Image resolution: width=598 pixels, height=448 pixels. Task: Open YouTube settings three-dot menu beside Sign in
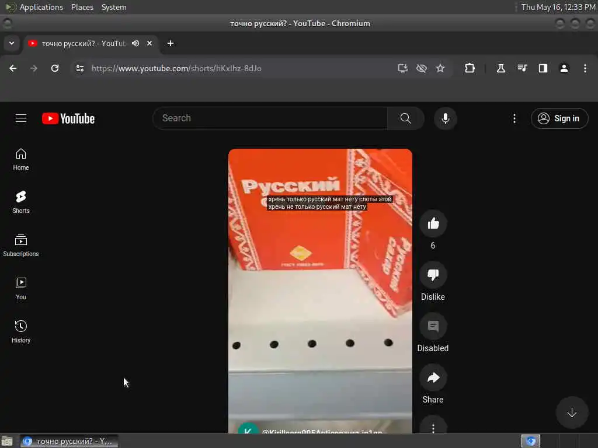click(x=514, y=118)
